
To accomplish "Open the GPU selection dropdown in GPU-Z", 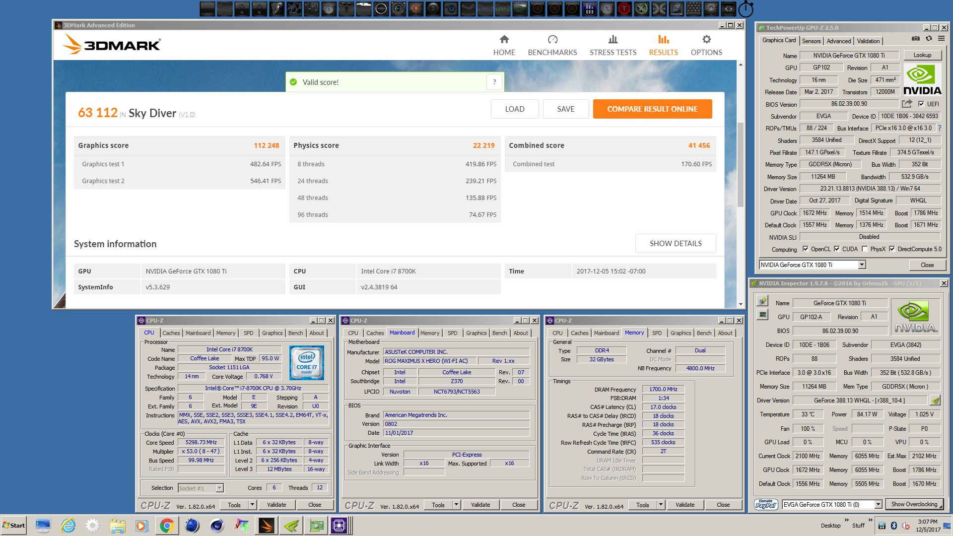I will [862, 265].
